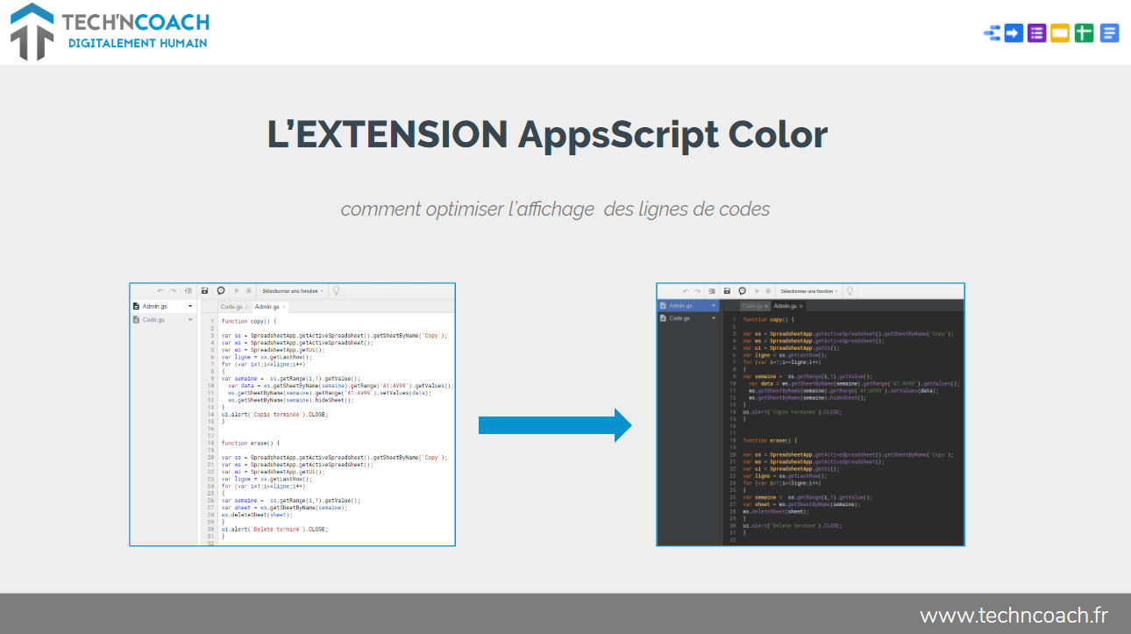Expand the Code.gs file arrow in light sidebar

tap(190, 320)
